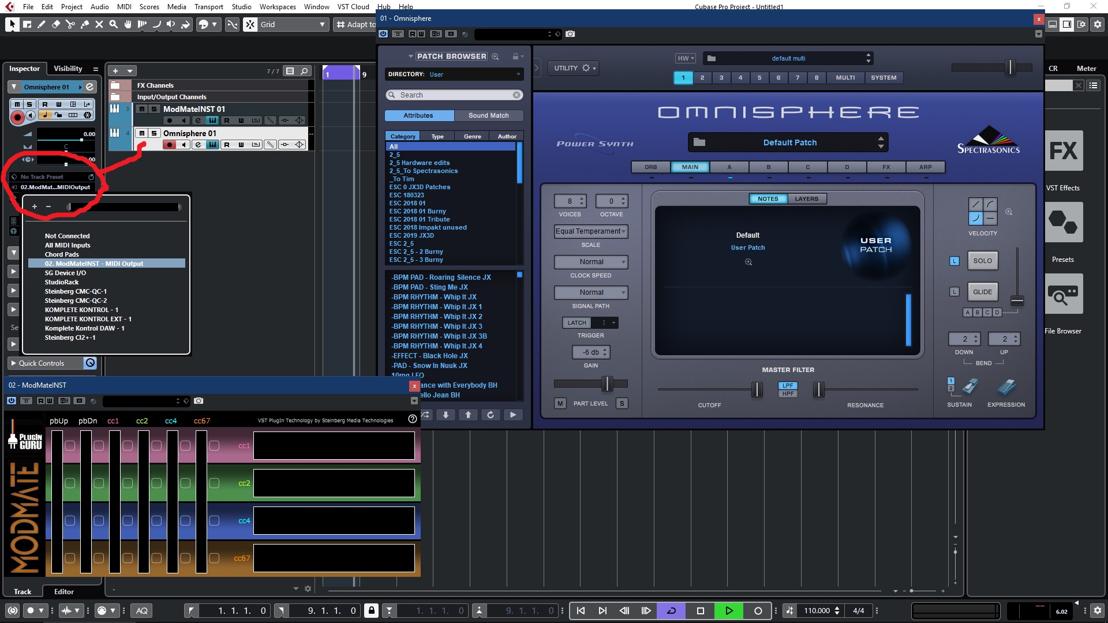Image resolution: width=1108 pixels, height=623 pixels.
Task: Switch to Omnisphere FX page tab
Action: pos(886,167)
